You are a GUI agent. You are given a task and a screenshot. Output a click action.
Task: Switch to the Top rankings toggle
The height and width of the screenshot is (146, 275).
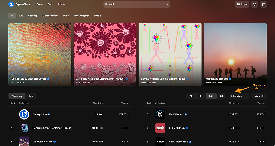(31, 96)
